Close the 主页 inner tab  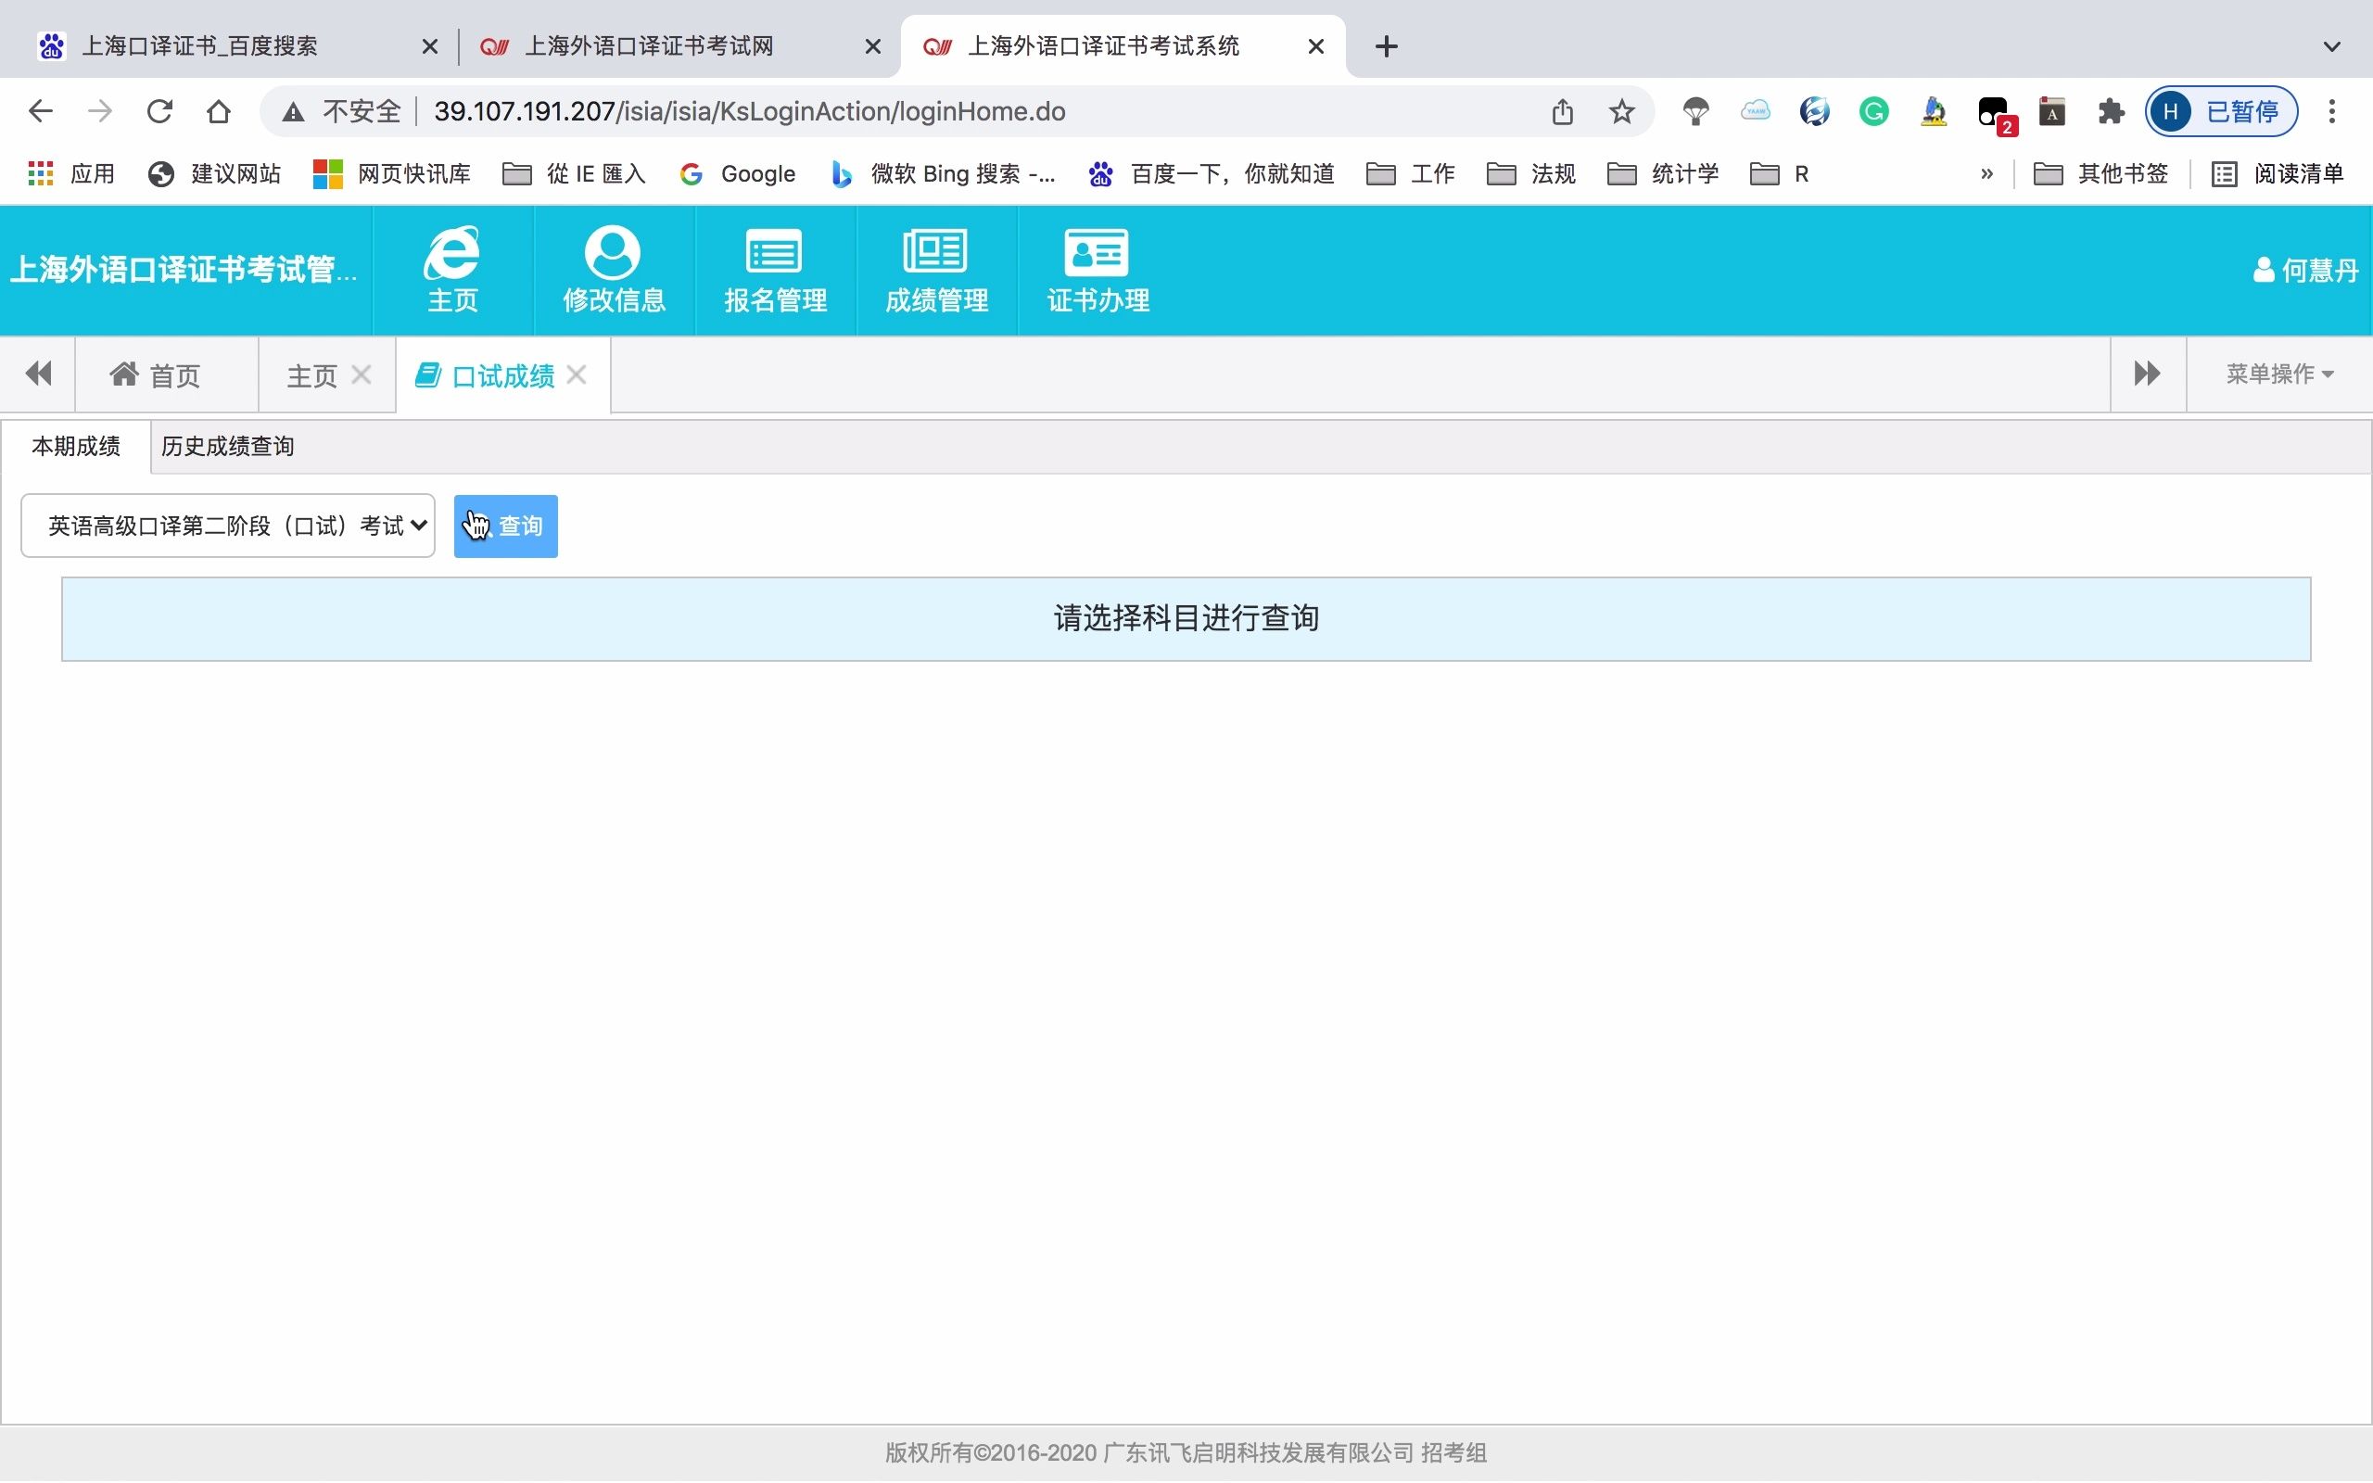pos(361,374)
